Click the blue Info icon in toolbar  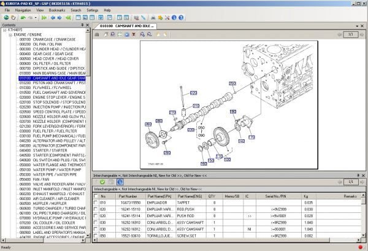coord(174,18)
